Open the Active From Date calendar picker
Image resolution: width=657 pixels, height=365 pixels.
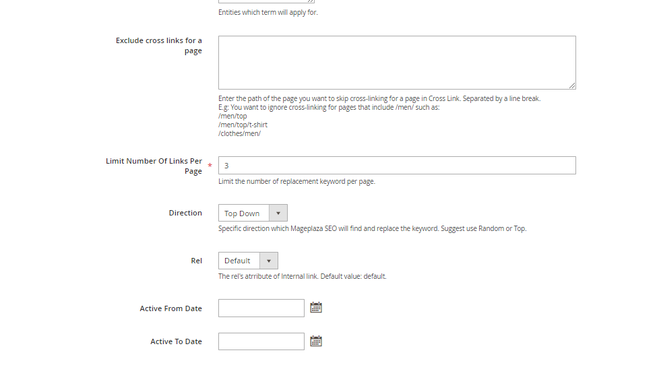point(315,308)
